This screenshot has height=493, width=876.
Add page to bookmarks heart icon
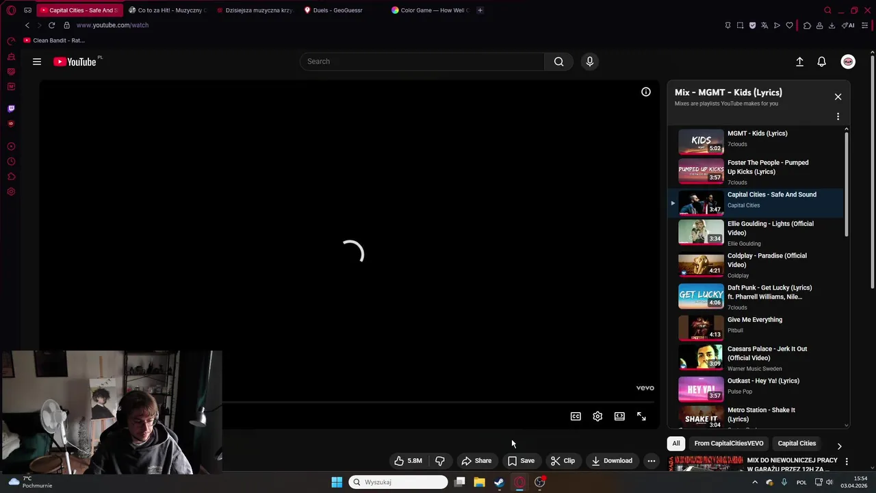tap(789, 25)
